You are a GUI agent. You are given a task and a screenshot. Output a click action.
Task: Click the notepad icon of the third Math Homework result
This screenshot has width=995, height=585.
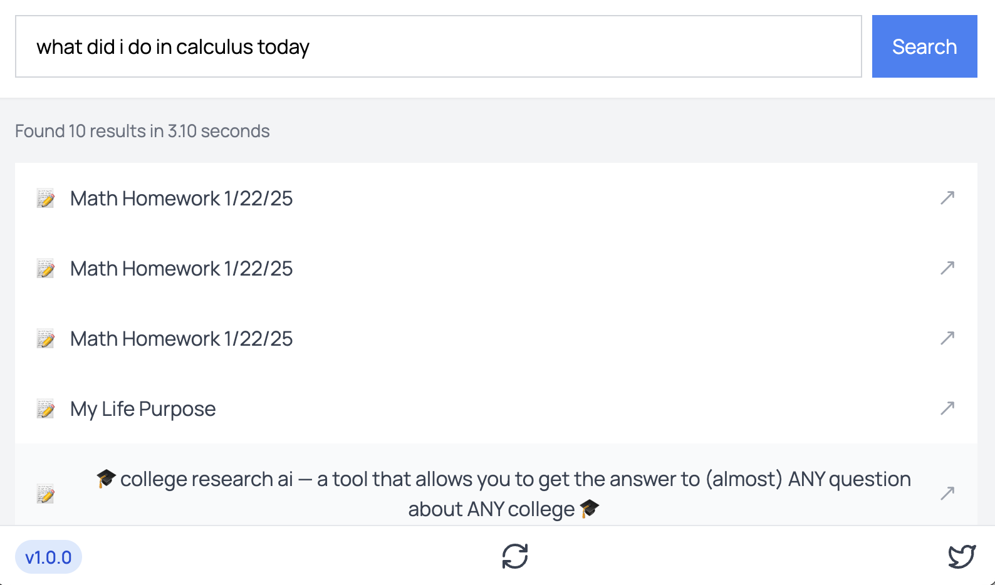tap(46, 339)
